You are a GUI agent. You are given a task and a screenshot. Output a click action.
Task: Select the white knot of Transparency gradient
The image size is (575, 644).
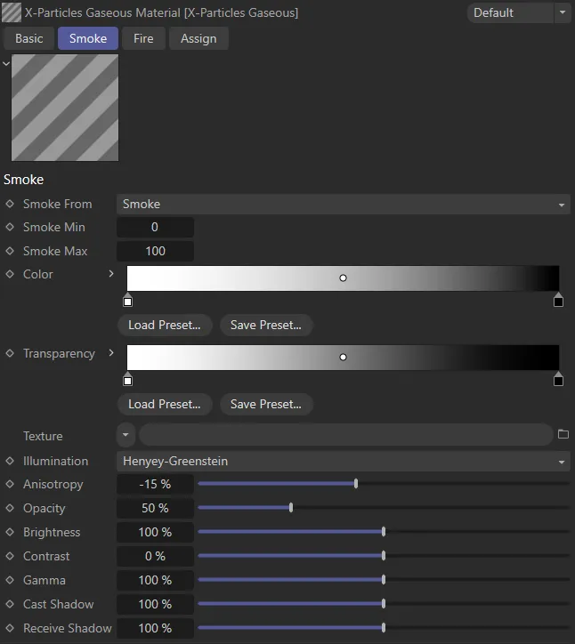click(128, 380)
